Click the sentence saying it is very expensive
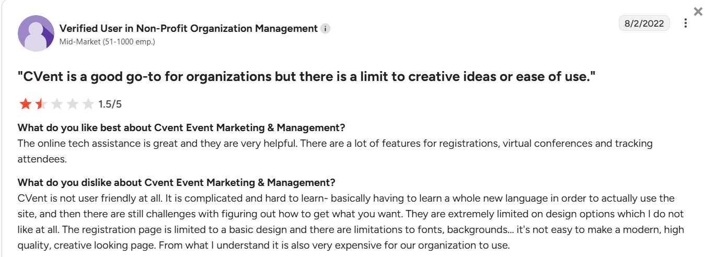The image size is (705, 257). 366,246
